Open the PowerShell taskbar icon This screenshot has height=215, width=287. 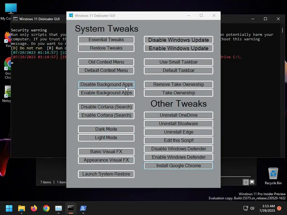[x=83, y=208]
